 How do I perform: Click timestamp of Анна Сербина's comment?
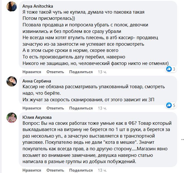pos(102,108)
